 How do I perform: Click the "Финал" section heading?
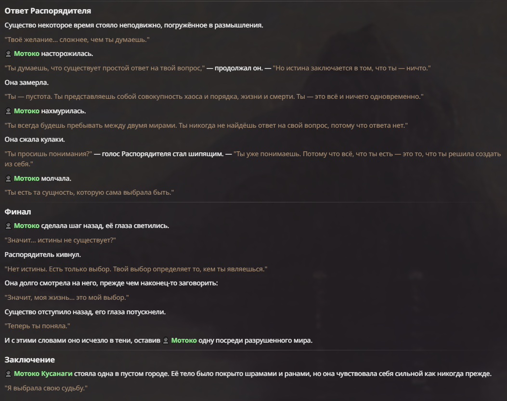click(18, 212)
